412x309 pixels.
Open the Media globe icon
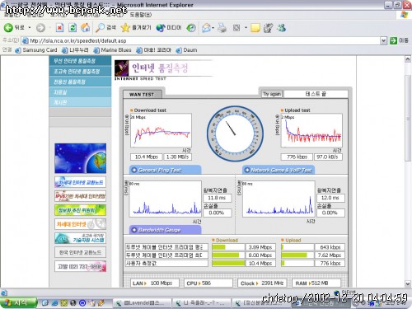pos(169,27)
